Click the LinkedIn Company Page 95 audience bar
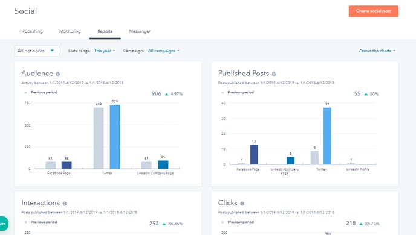 (163, 164)
